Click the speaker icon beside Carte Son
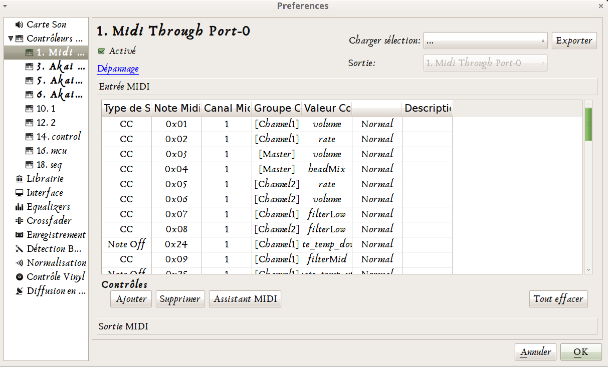The height and width of the screenshot is (367, 608). 20,25
